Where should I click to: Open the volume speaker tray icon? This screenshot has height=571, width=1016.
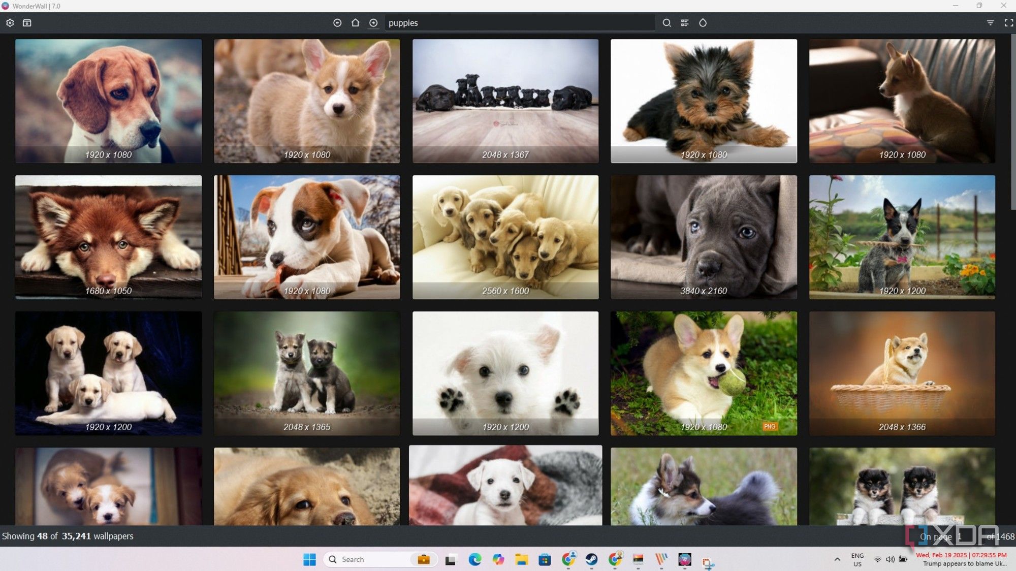pyautogui.click(x=890, y=559)
